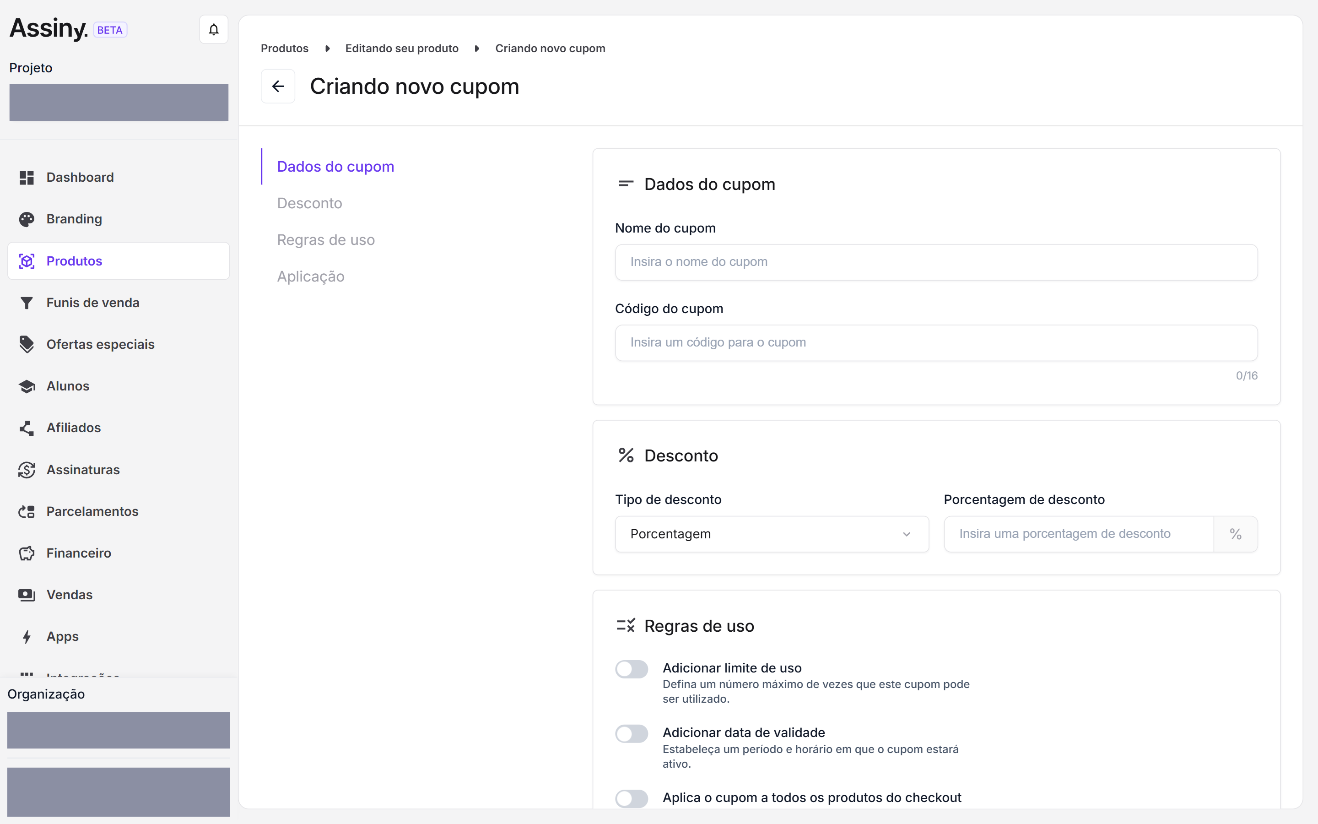Click the Branding palette icon

point(27,219)
